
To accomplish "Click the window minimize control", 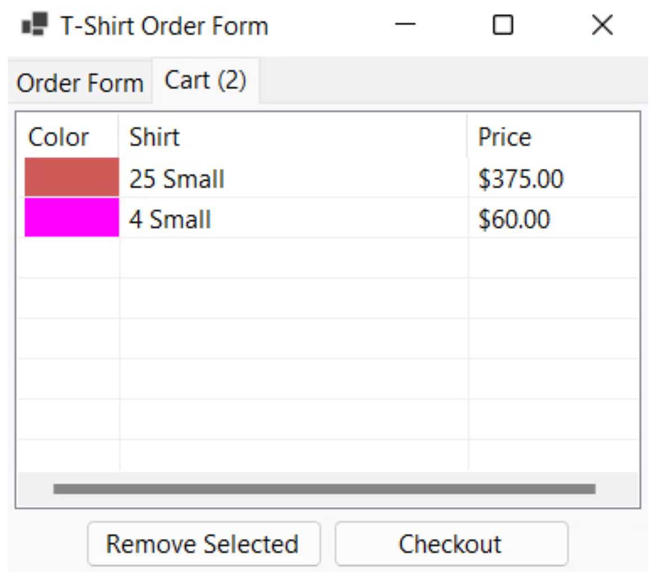I will click(x=405, y=25).
